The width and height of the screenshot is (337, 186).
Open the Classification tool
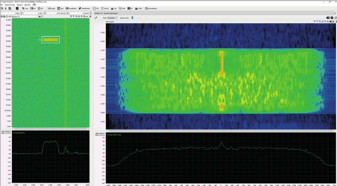pos(84,8)
